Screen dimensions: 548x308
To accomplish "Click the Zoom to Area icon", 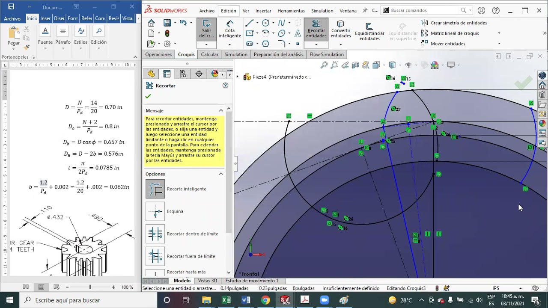I will pos(334,65).
